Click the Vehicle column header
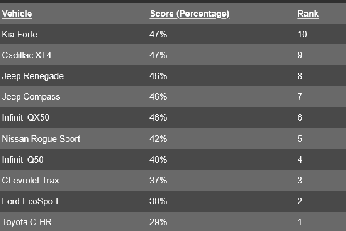Screen dimensions: 346x231 (17, 14)
